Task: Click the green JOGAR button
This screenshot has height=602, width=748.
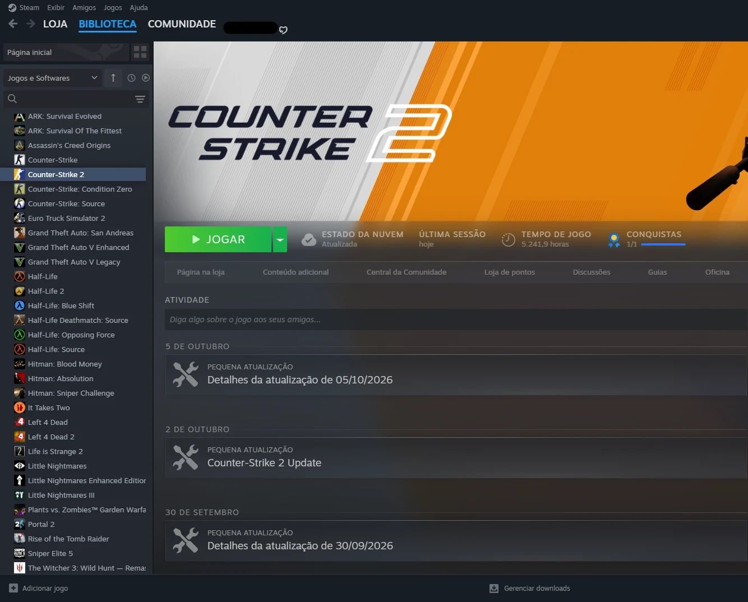Action: click(218, 239)
